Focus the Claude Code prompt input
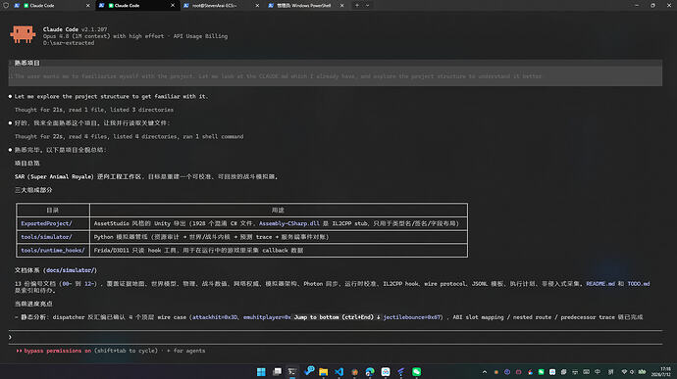The image size is (677, 379). point(335,337)
